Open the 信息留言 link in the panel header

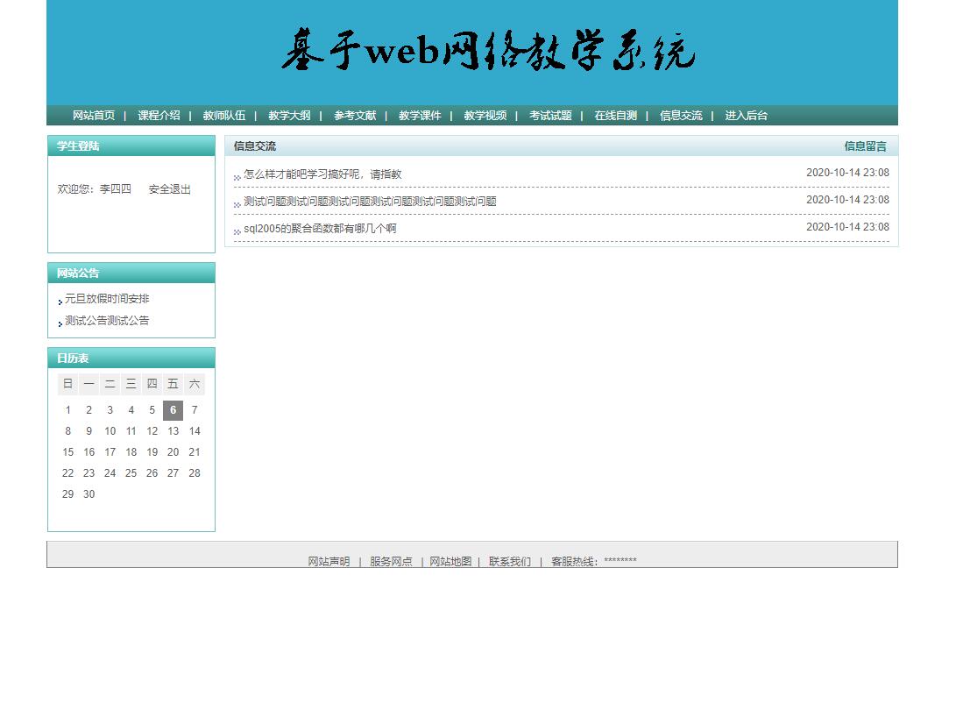click(865, 146)
